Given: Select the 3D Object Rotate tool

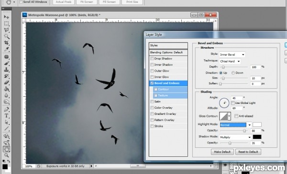Looking at the screenshot, I should (x=6, y=136).
